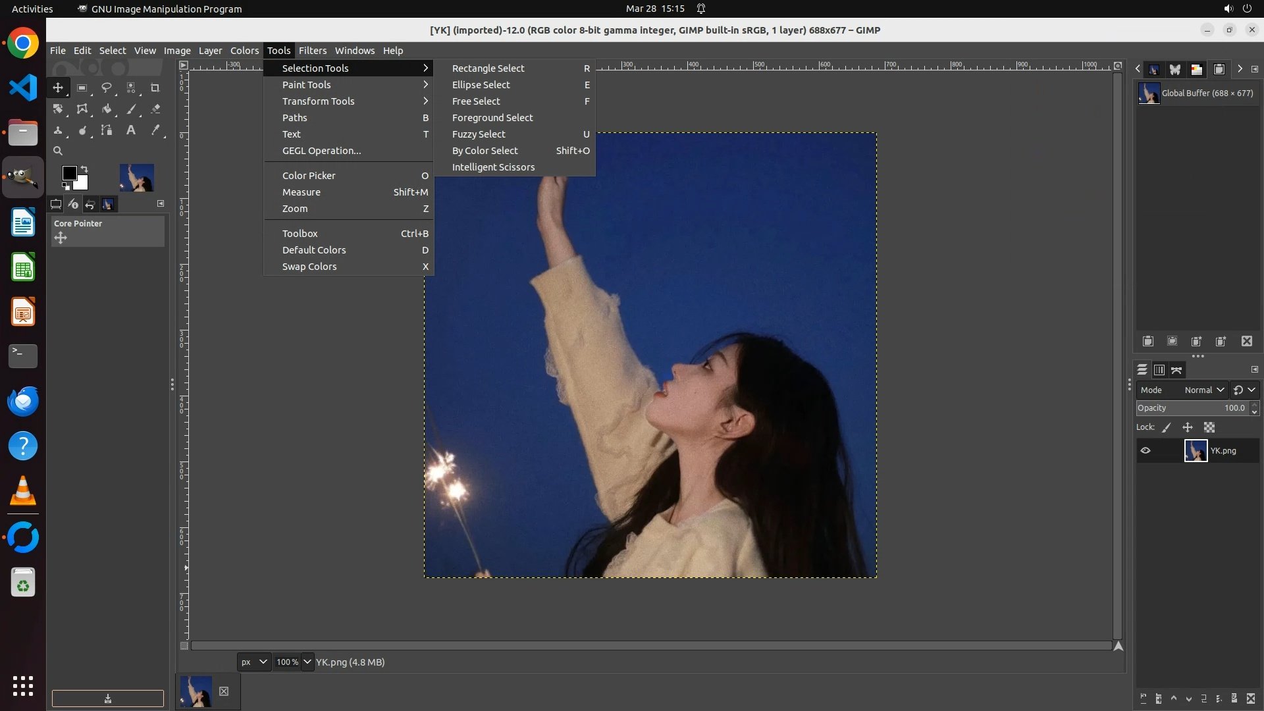
Task: Select the Eraser tool
Action: [x=156, y=109]
